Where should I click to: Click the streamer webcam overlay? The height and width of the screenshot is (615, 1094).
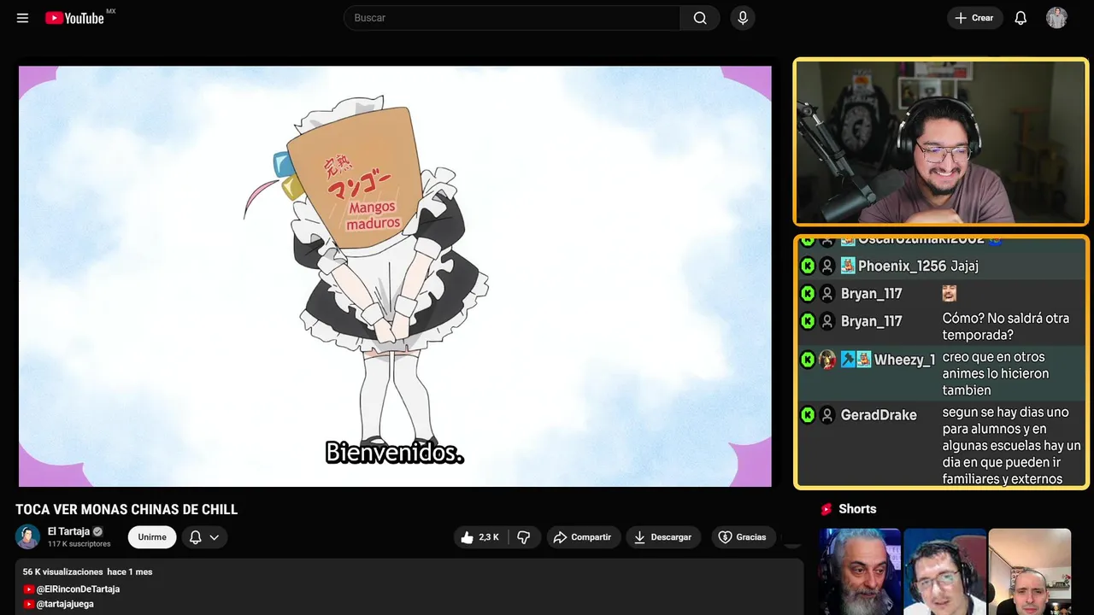point(941,142)
